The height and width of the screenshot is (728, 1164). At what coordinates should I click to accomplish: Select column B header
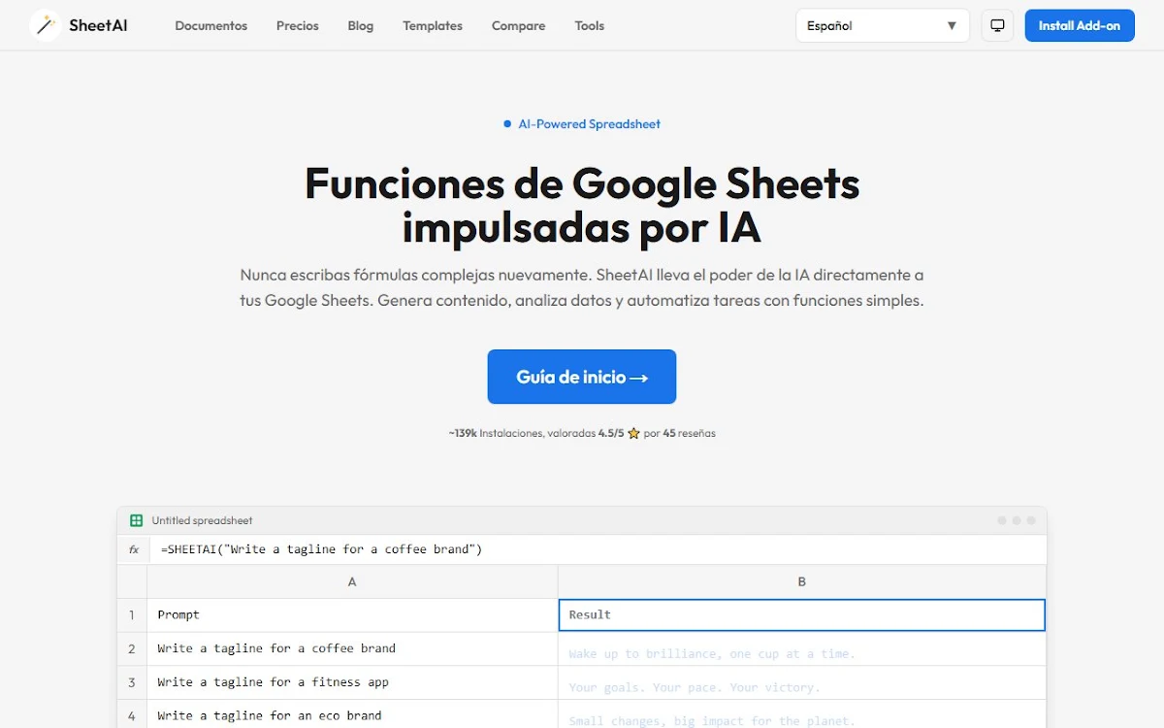(x=802, y=581)
